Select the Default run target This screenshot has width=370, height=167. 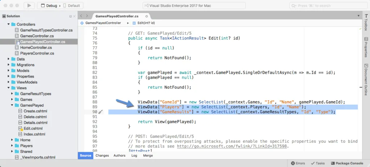tap(72, 5)
